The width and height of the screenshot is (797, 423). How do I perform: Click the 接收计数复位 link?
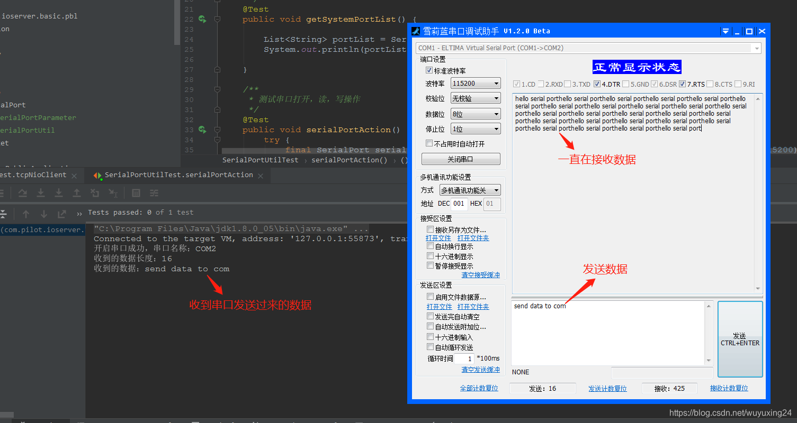point(729,388)
